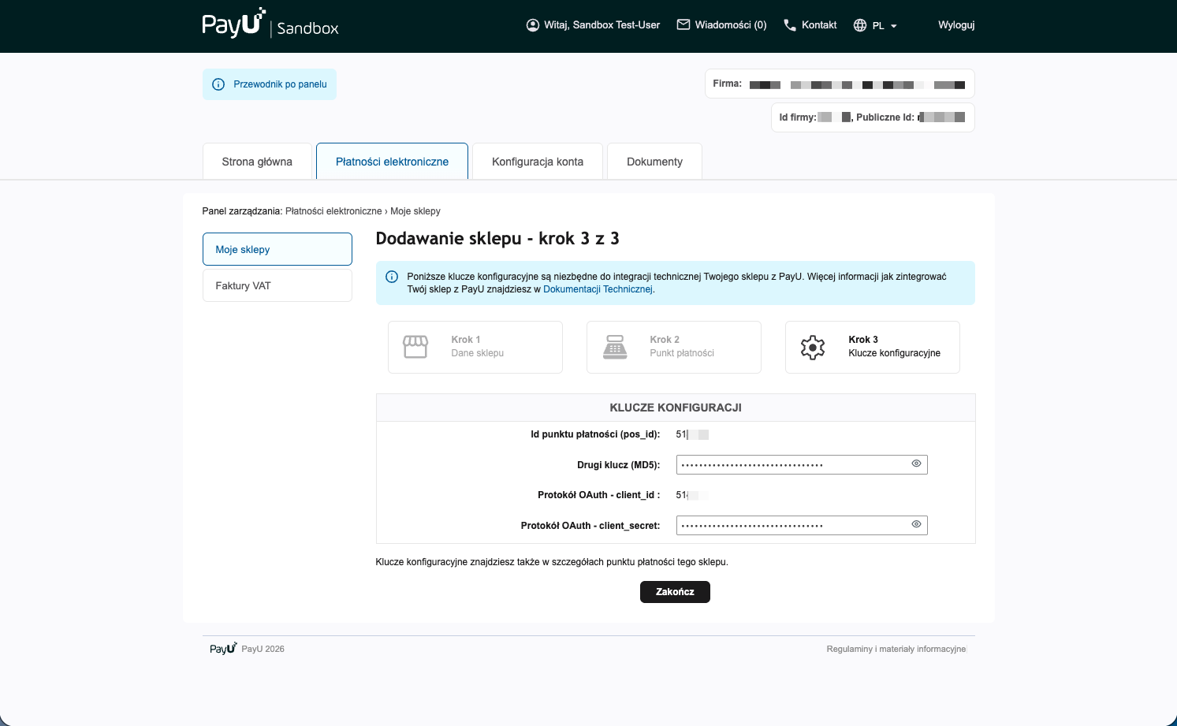Go to the Dokumenty tab
The height and width of the screenshot is (726, 1177).
pyautogui.click(x=654, y=162)
